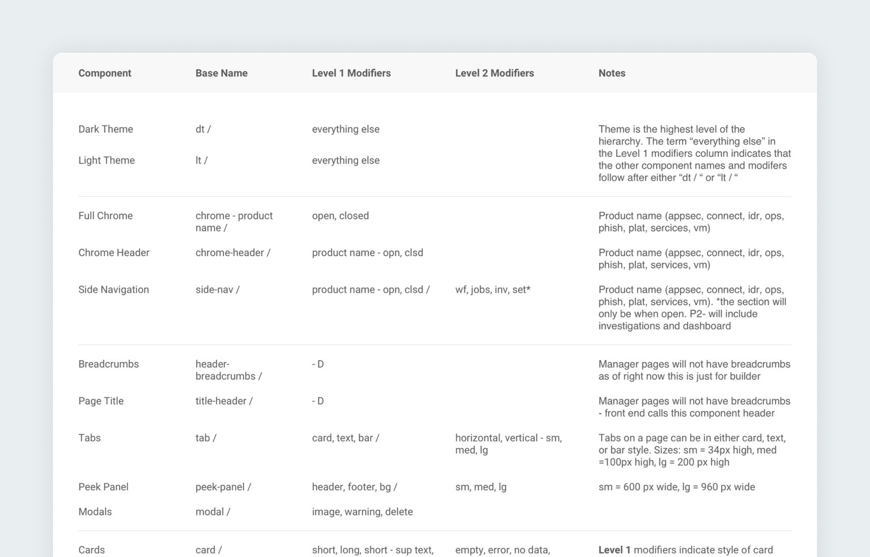
Task: Click the 'peek-panel /' base name cell
Action: pyautogui.click(x=223, y=487)
